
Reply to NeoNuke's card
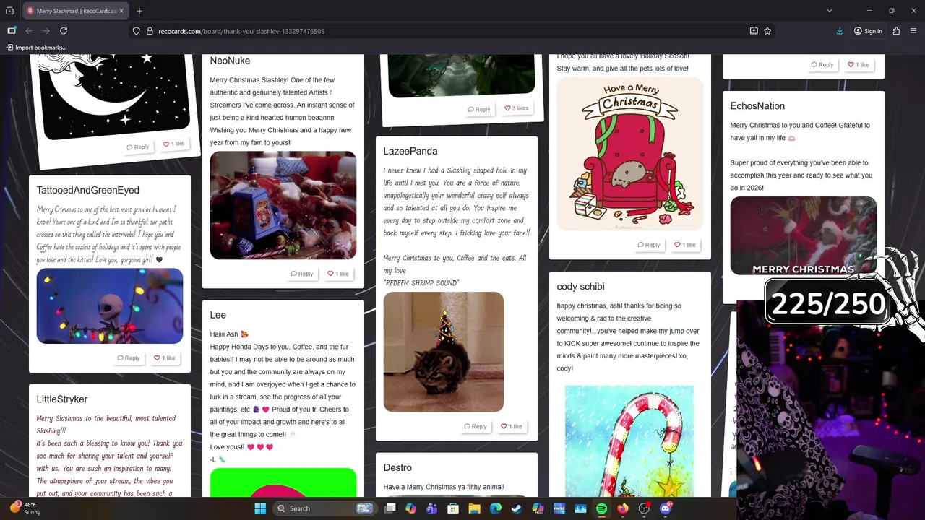(302, 274)
